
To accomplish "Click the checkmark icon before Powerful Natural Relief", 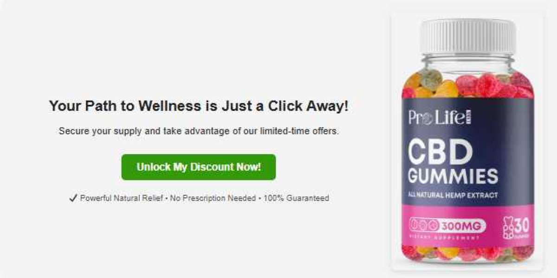I will [x=73, y=198].
